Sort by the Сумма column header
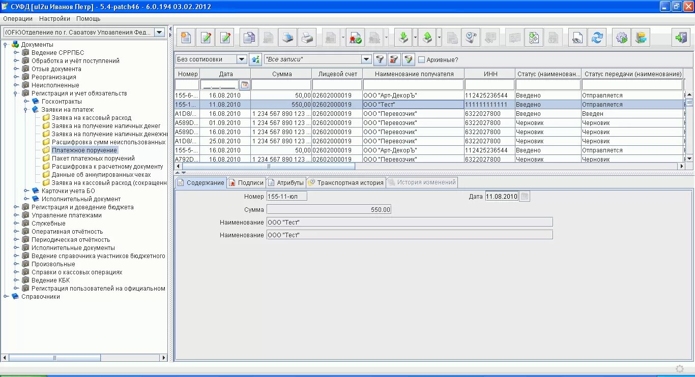The height and width of the screenshot is (377, 695). click(281, 74)
